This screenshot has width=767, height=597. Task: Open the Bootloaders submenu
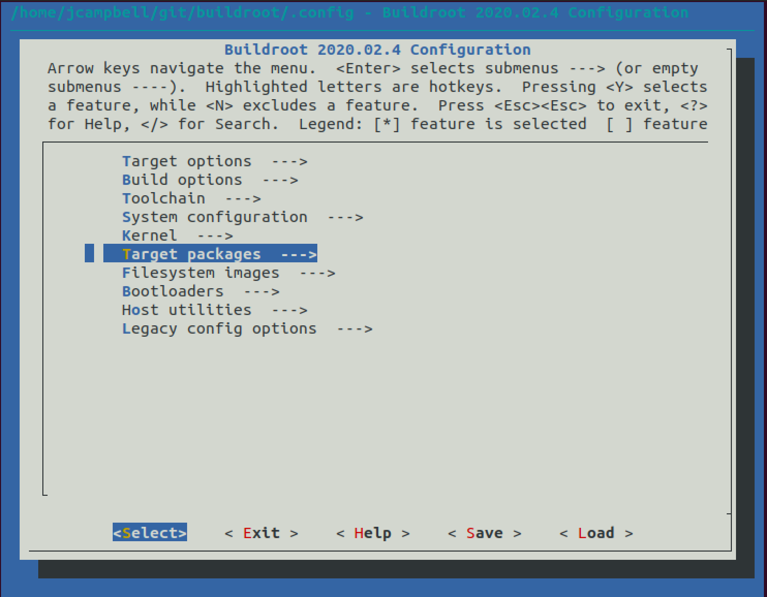(x=201, y=291)
